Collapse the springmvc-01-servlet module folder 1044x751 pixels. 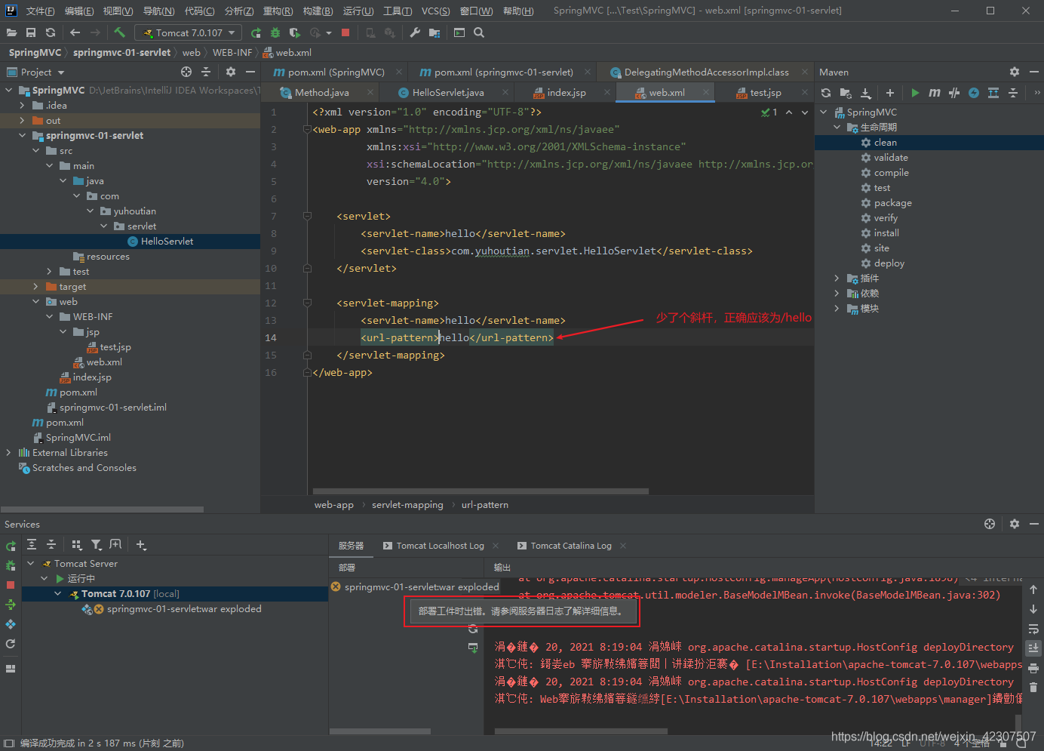pos(22,136)
